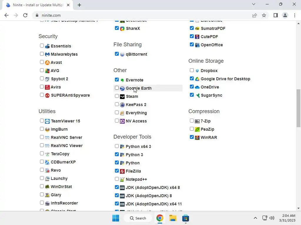Viewport: 301px width, 225px height.
Task: Click the RealVNC Server label
Action: click(x=66, y=138)
